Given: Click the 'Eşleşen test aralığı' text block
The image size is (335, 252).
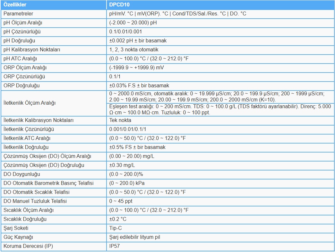Looking at the screenshot, I should coord(220,109).
